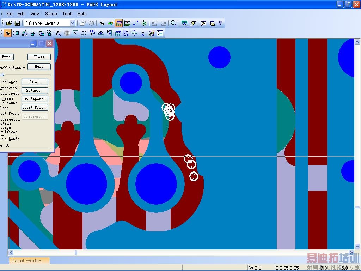361x271 pixels.
Task: Choose the arrow Select tool in second toolbar
Action: 7,33
